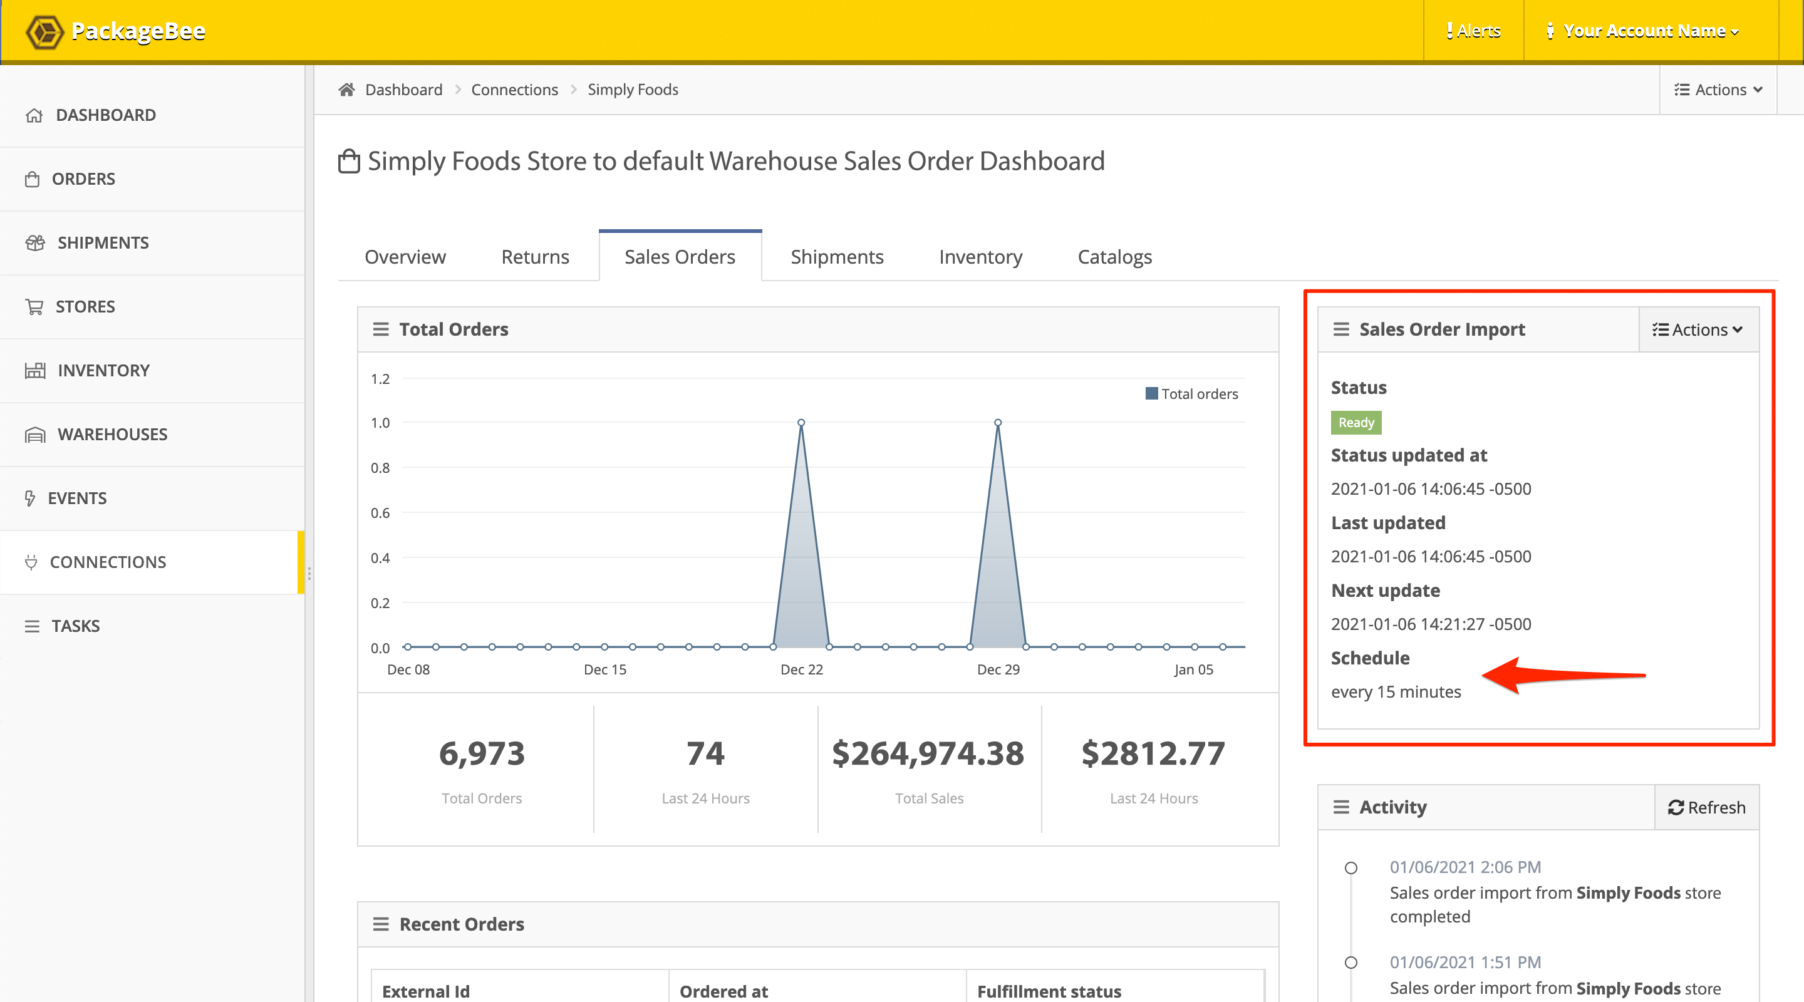Open the CONNECTIONS sidebar menu item
Viewport: 1804px width, 1002px height.
tap(152, 562)
